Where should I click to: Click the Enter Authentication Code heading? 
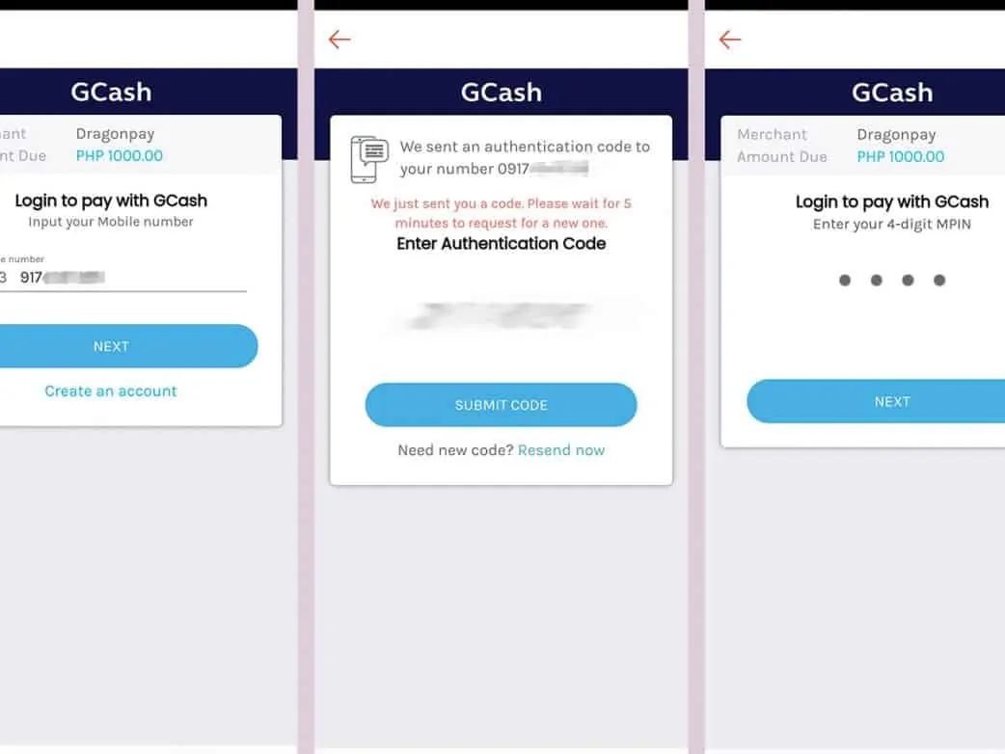tap(501, 244)
